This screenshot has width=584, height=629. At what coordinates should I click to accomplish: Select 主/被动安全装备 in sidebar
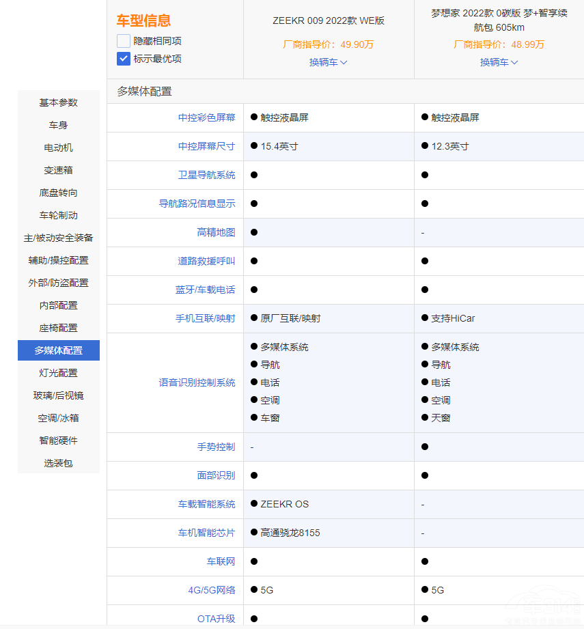pyautogui.click(x=59, y=238)
